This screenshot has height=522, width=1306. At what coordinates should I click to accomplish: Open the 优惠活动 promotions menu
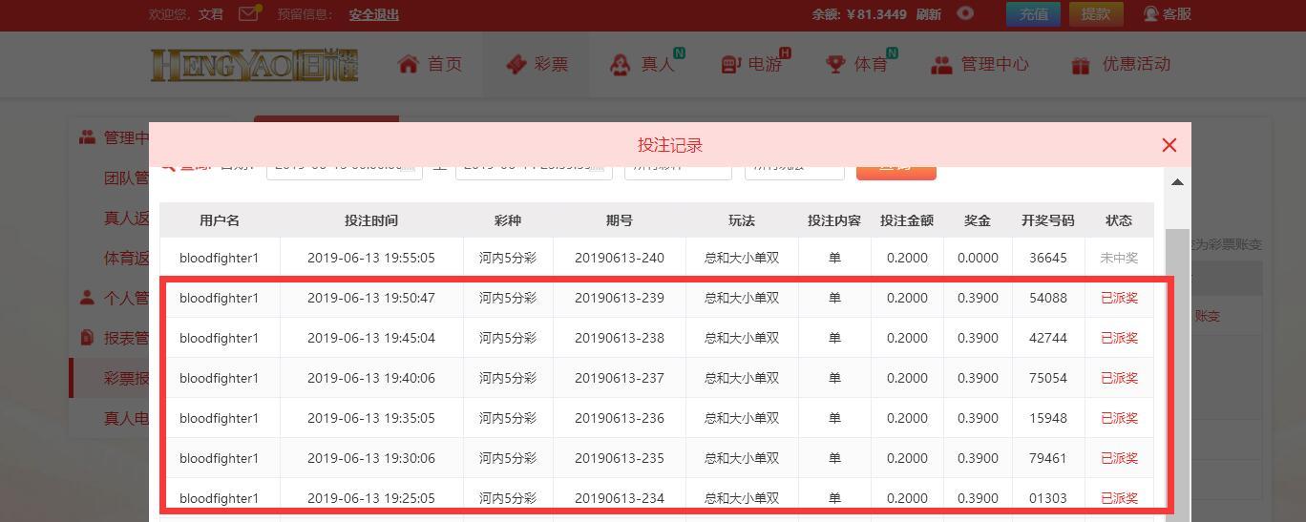1120,64
